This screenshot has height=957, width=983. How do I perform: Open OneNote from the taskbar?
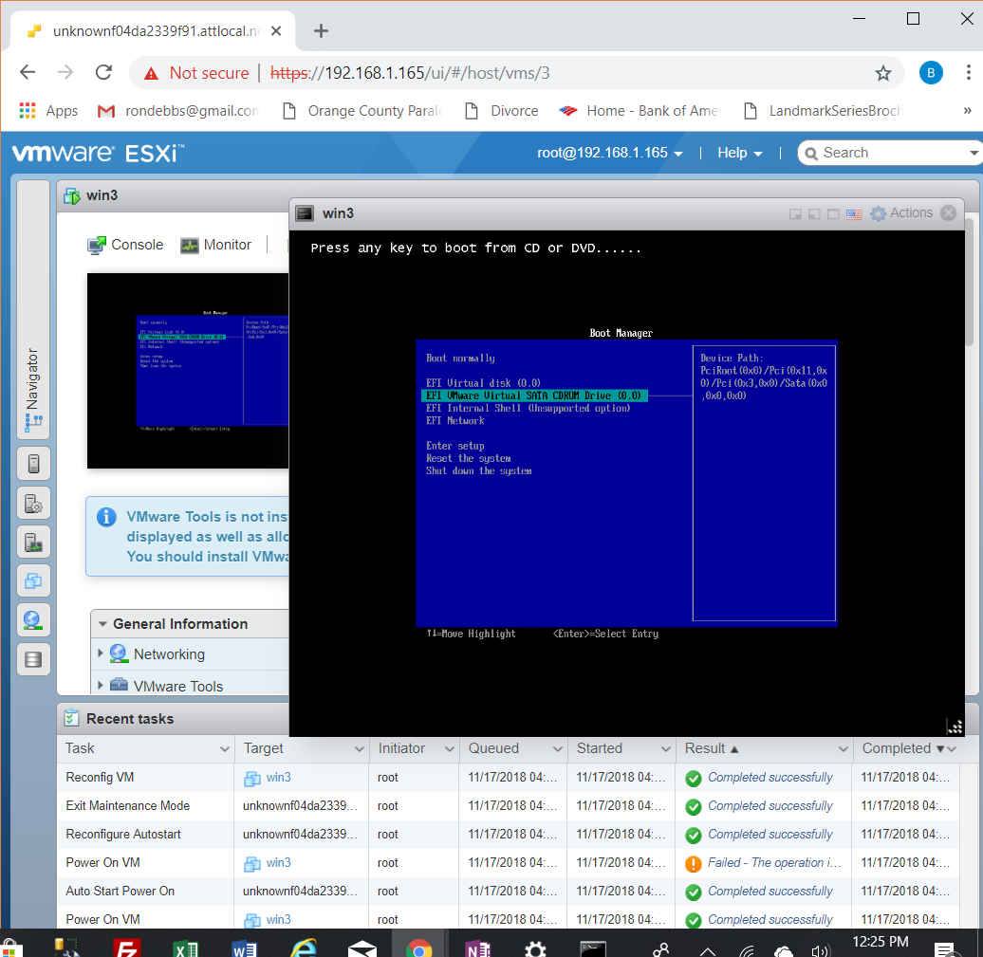point(477,948)
